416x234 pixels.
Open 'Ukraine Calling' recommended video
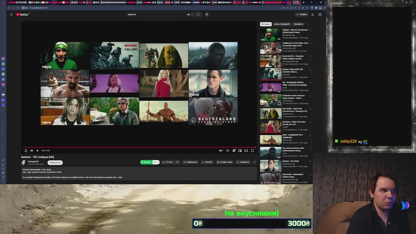click(x=284, y=74)
